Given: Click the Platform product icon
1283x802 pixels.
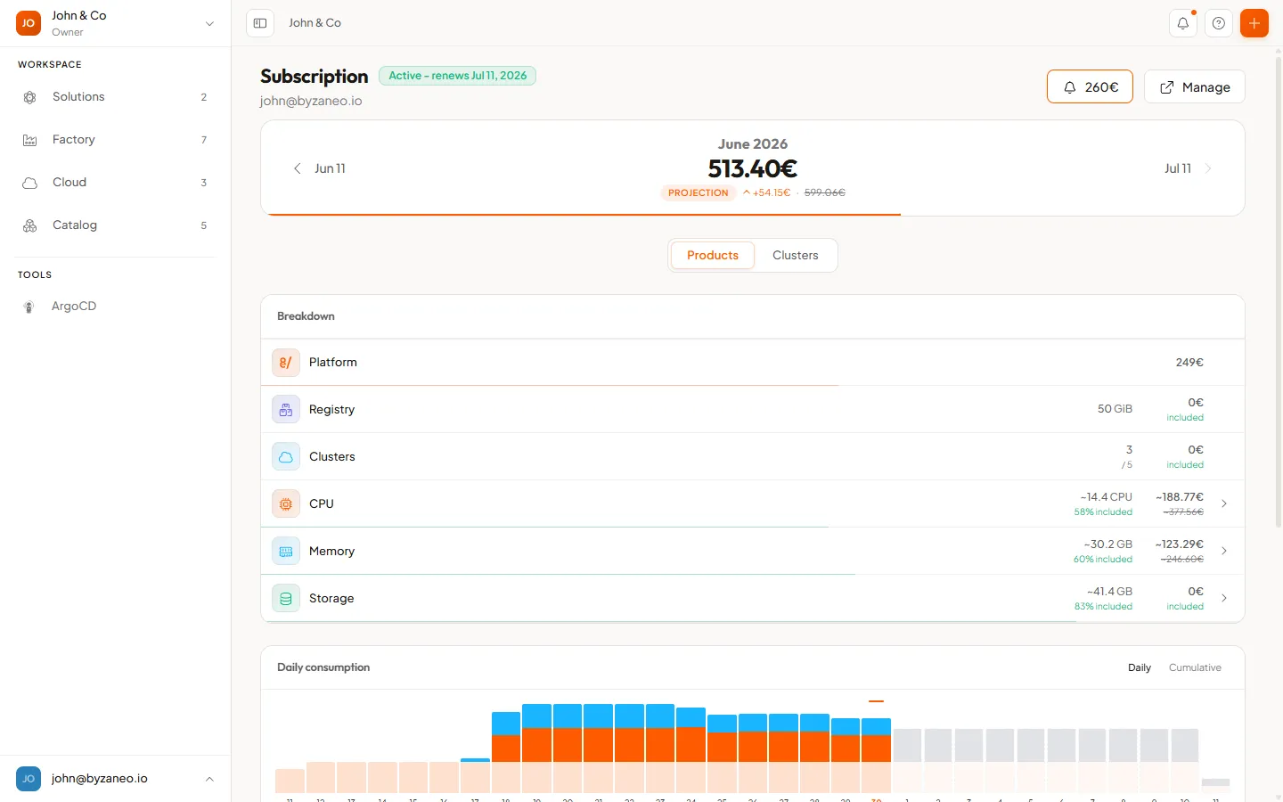Looking at the screenshot, I should coord(286,363).
